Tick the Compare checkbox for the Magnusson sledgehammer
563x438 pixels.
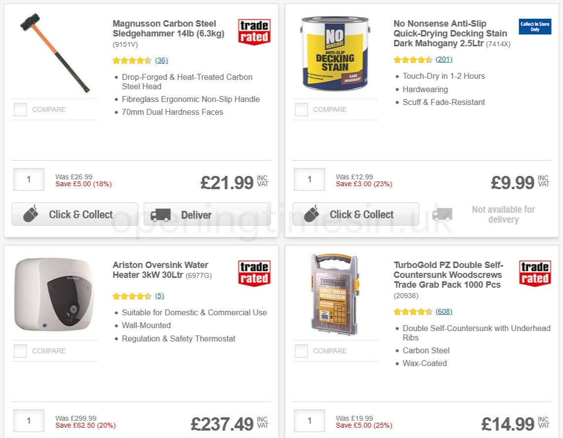20,109
